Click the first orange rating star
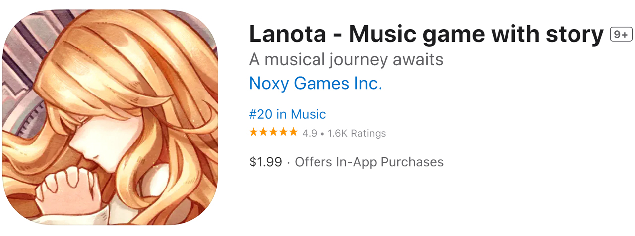This screenshot has width=635, height=236. (x=254, y=132)
